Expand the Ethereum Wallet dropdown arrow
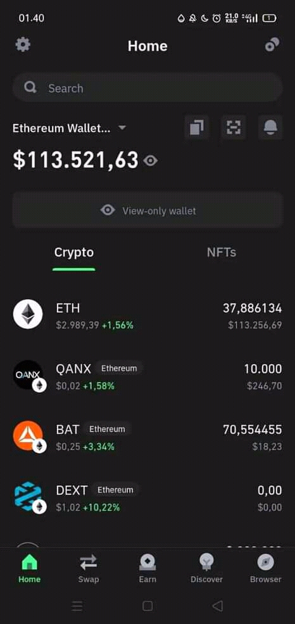The image size is (295, 624). click(x=122, y=128)
